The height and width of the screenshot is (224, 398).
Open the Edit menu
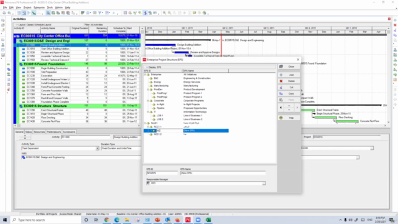[11, 7]
